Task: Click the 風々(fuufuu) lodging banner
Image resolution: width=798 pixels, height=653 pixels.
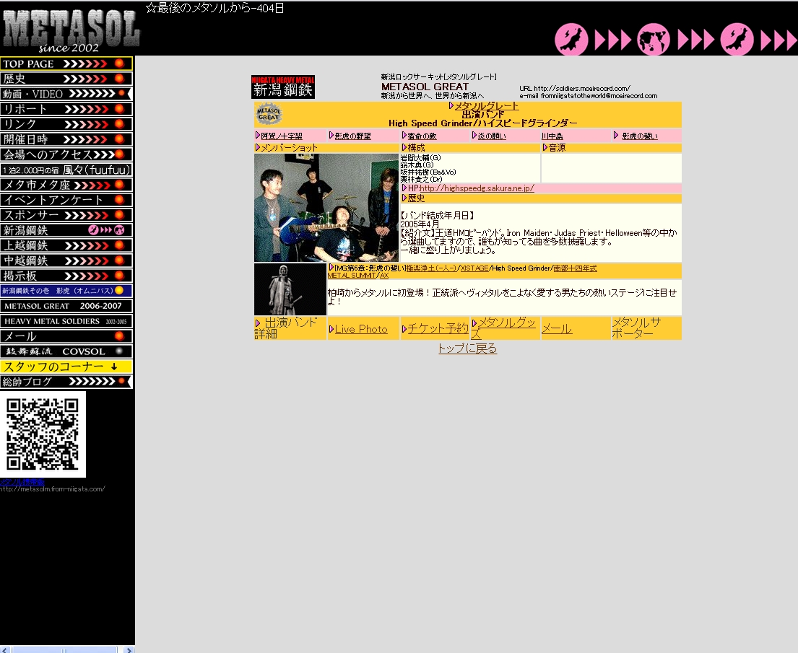Action: coord(66,170)
